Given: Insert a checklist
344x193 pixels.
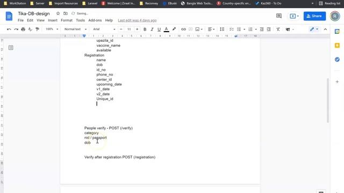Looking at the screenshot, I should click(x=231, y=29).
